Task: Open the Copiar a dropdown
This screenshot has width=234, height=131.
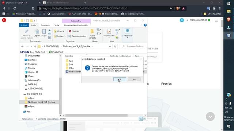Action: pyautogui.click(x=60, y=36)
